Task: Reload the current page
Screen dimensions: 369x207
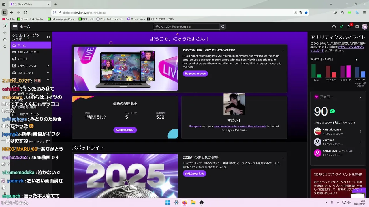Action: (x=25, y=13)
